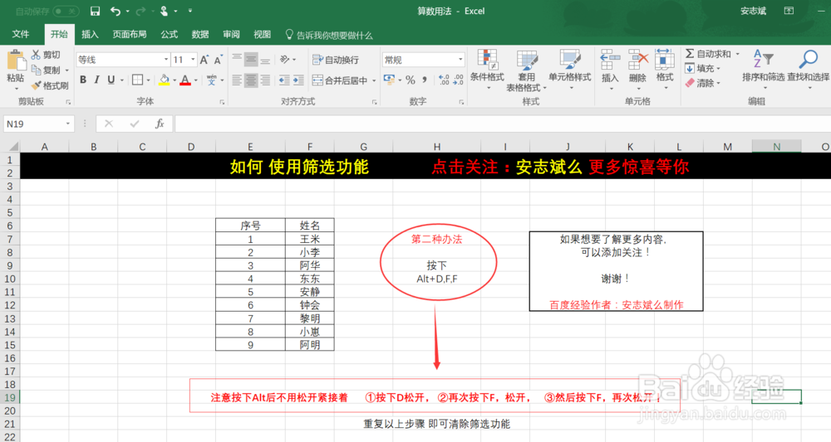831x442 pixels.
Task: Click AutoSum (自动求和) button
Action: pos(709,54)
